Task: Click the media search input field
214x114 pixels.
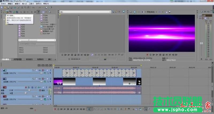Action: (x=37, y=44)
